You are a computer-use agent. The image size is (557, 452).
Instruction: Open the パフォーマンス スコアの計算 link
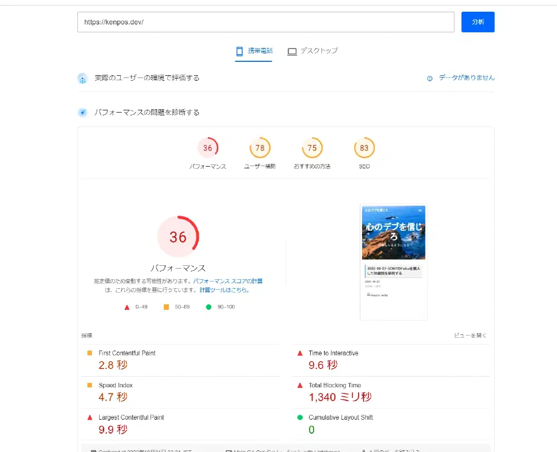tap(228, 281)
